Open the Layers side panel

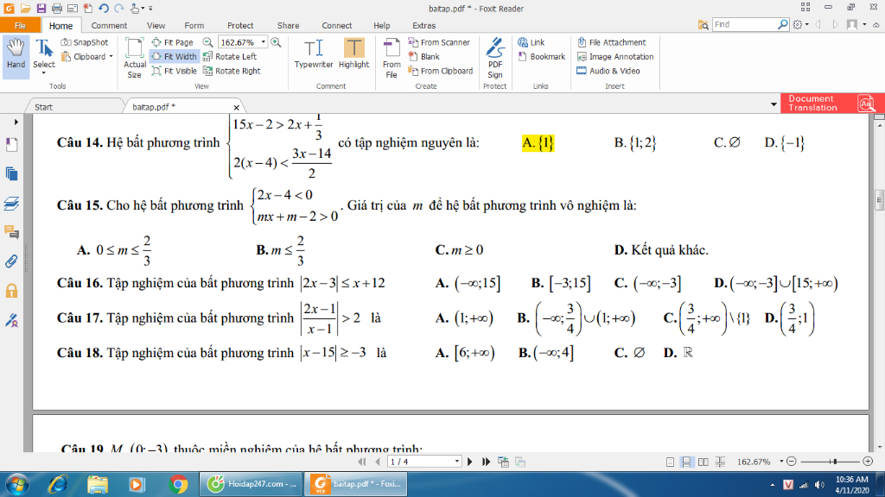pos(11,204)
